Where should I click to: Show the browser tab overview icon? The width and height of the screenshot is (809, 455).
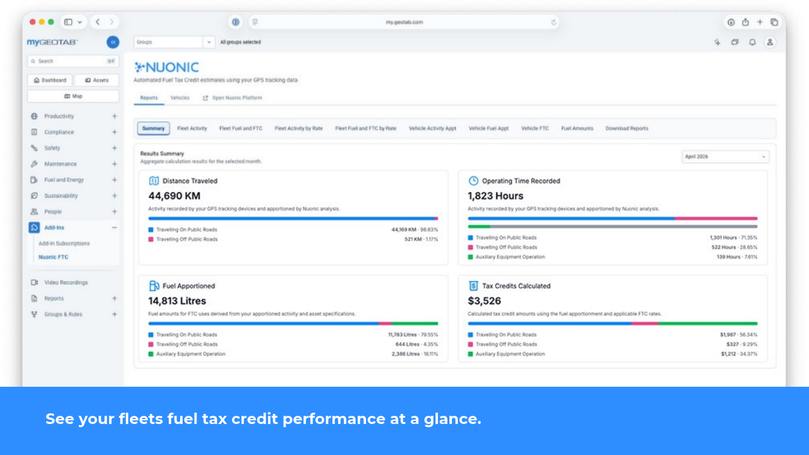coord(774,22)
